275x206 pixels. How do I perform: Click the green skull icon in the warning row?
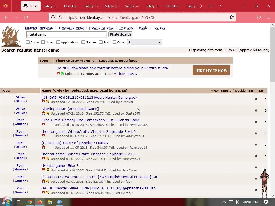[x=62, y=73]
